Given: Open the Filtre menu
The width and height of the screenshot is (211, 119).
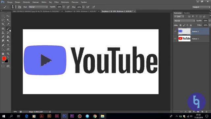Looking at the screenshot, I should click(x=56, y=2).
